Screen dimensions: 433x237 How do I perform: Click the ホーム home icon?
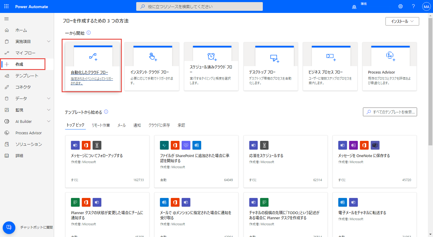pos(7,30)
